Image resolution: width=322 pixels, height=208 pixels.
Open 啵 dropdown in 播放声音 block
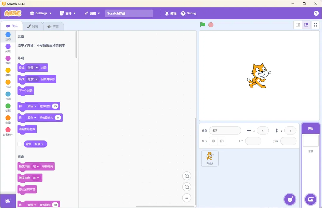click(36, 178)
